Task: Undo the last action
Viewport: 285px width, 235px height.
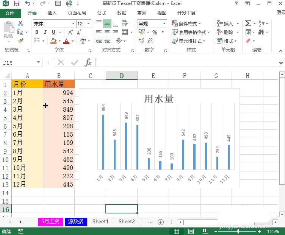Action: tap(28, 3)
